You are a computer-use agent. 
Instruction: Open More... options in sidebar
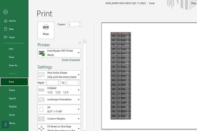(13, 123)
